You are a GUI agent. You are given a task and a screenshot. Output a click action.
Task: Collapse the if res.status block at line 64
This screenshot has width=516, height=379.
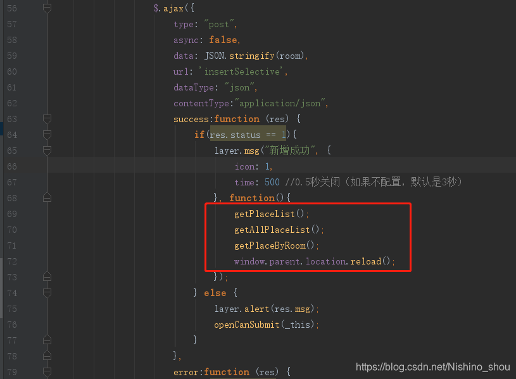pyautogui.click(x=47, y=134)
